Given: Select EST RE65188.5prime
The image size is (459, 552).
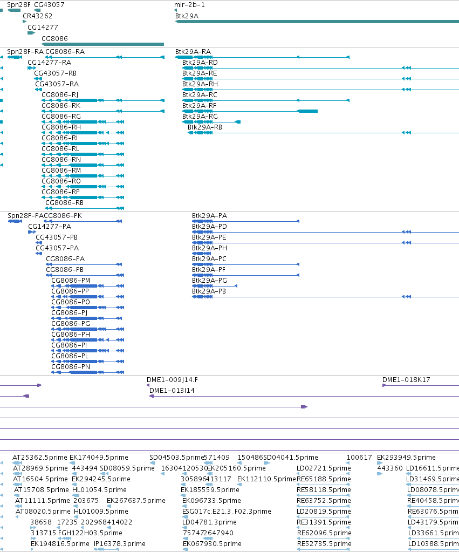Looking at the screenshot, I should point(324,479).
